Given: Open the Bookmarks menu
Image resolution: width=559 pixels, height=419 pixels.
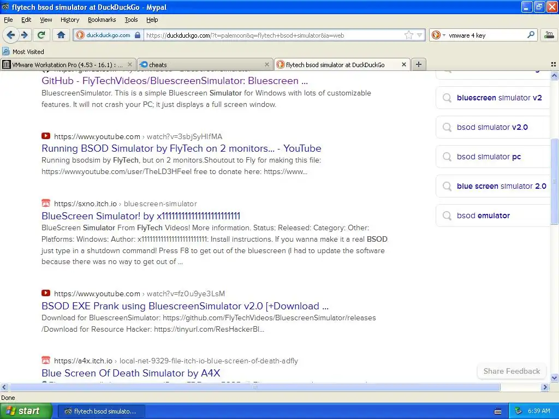Looking at the screenshot, I should (102, 20).
